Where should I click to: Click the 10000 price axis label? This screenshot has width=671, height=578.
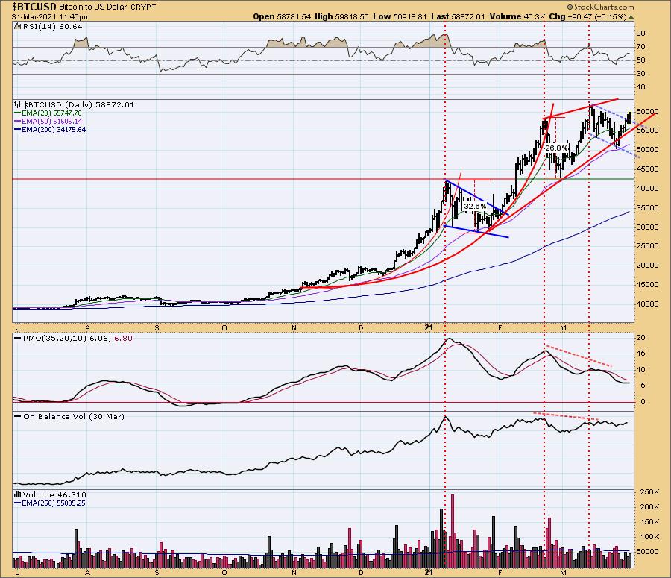pyautogui.click(x=647, y=304)
